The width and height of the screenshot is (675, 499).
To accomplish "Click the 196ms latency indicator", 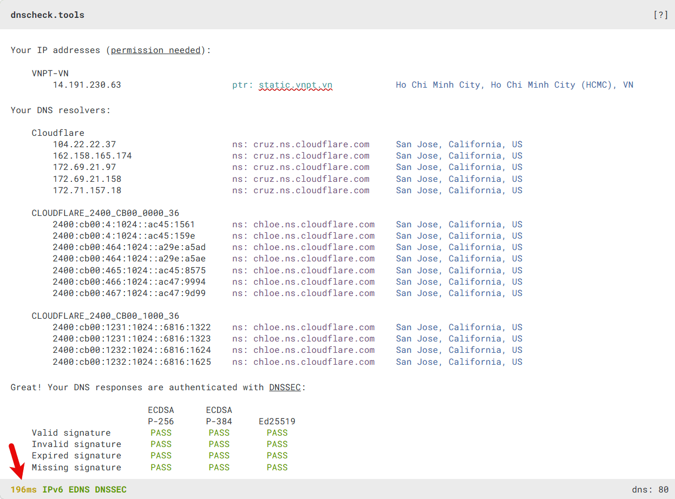I will [x=24, y=490].
